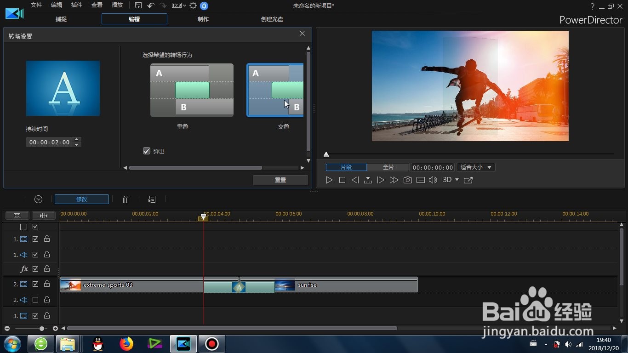Screen dimensions: 628x353
Task: Click the preview seek slider handle
Action: (x=326, y=154)
